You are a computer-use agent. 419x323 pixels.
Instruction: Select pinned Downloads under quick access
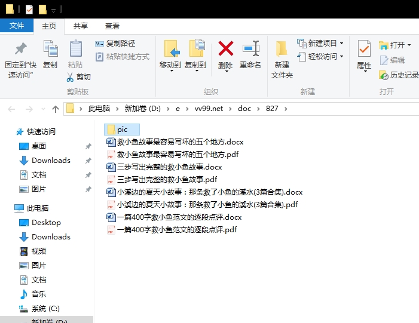tap(51, 161)
